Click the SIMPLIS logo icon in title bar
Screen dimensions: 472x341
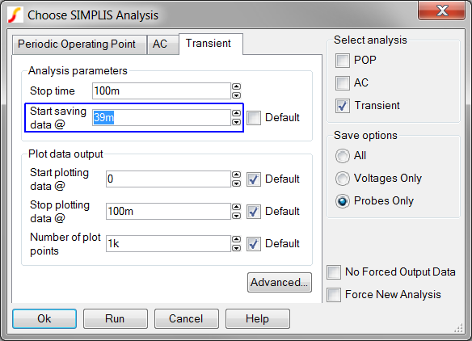[15, 15]
